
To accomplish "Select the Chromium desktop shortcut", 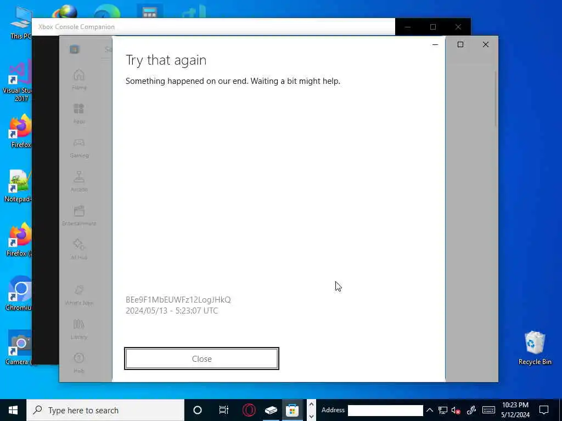I will point(19,294).
